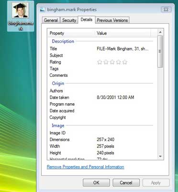Set rating to second star
Viewport: 178px width, 192px height.
106,62
